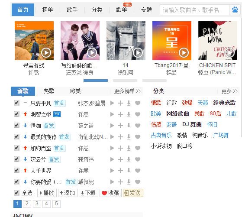Open the 歌单 navigation tab
242x217 pixels.
pos(122,10)
